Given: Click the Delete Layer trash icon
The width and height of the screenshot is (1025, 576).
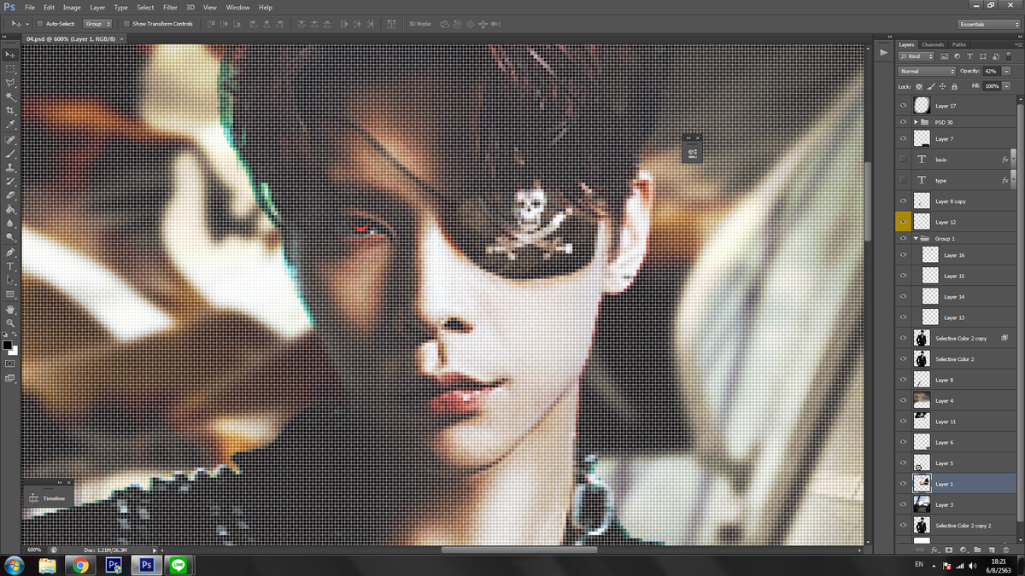Looking at the screenshot, I should pyautogui.click(x=1006, y=550).
